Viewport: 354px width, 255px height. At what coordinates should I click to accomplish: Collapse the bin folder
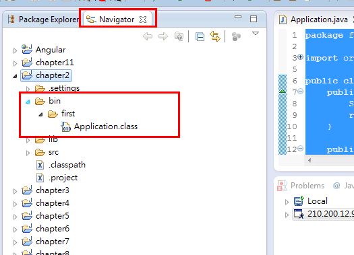point(28,102)
